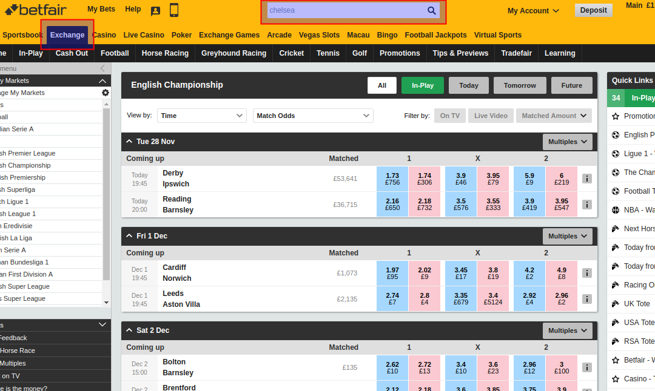Click star icon next to Promotions quick link
Viewport: 655px width, 391px height.
point(616,116)
